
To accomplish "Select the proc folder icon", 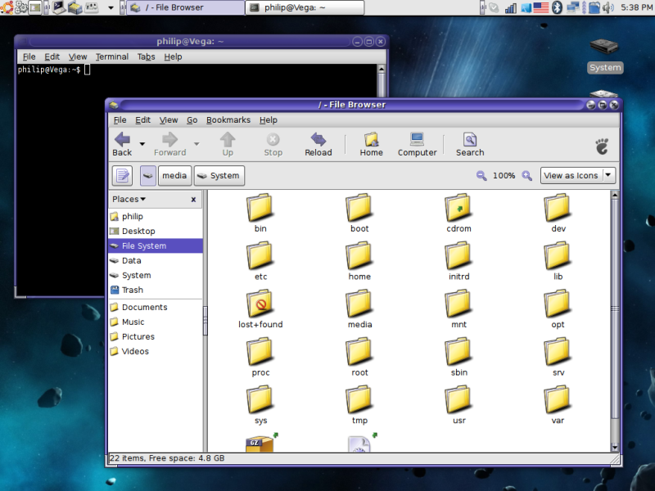I will [x=260, y=351].
